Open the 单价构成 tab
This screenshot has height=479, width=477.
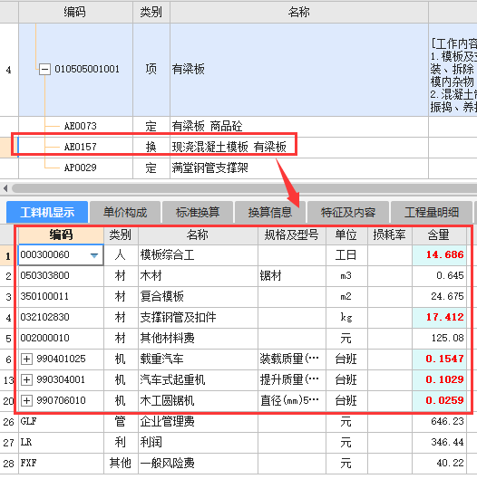tap(125, 212)
